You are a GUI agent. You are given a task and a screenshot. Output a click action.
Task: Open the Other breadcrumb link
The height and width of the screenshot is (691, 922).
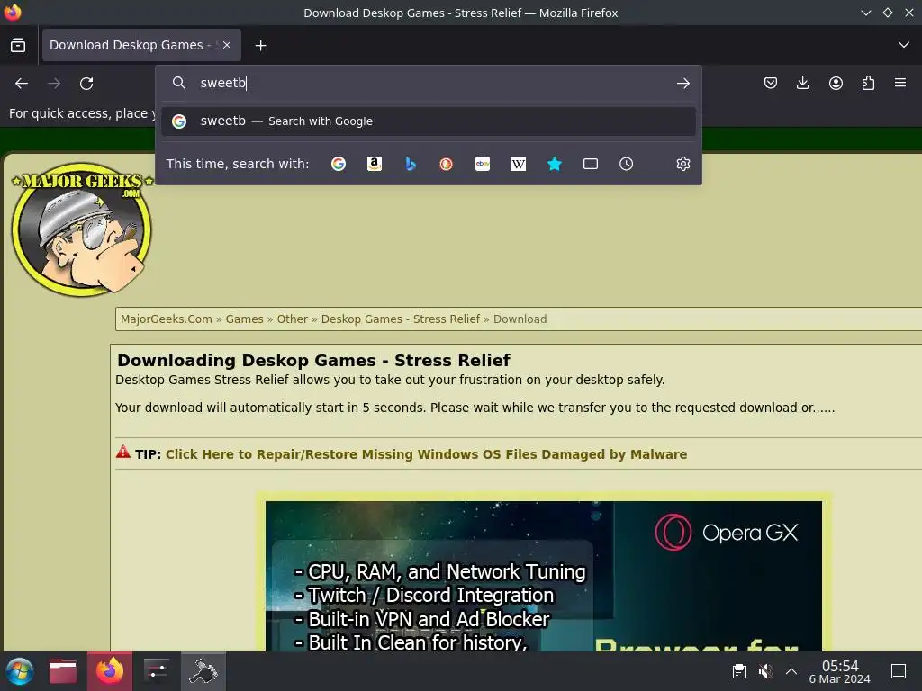pyautogui.click(x=293, y=319)
